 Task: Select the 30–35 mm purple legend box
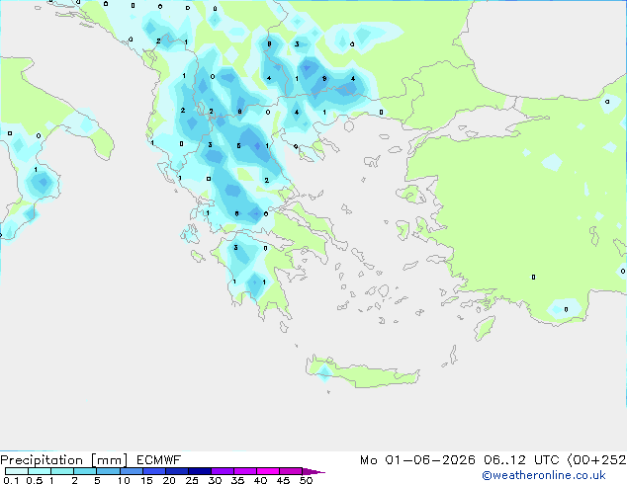tap(223, 471)
